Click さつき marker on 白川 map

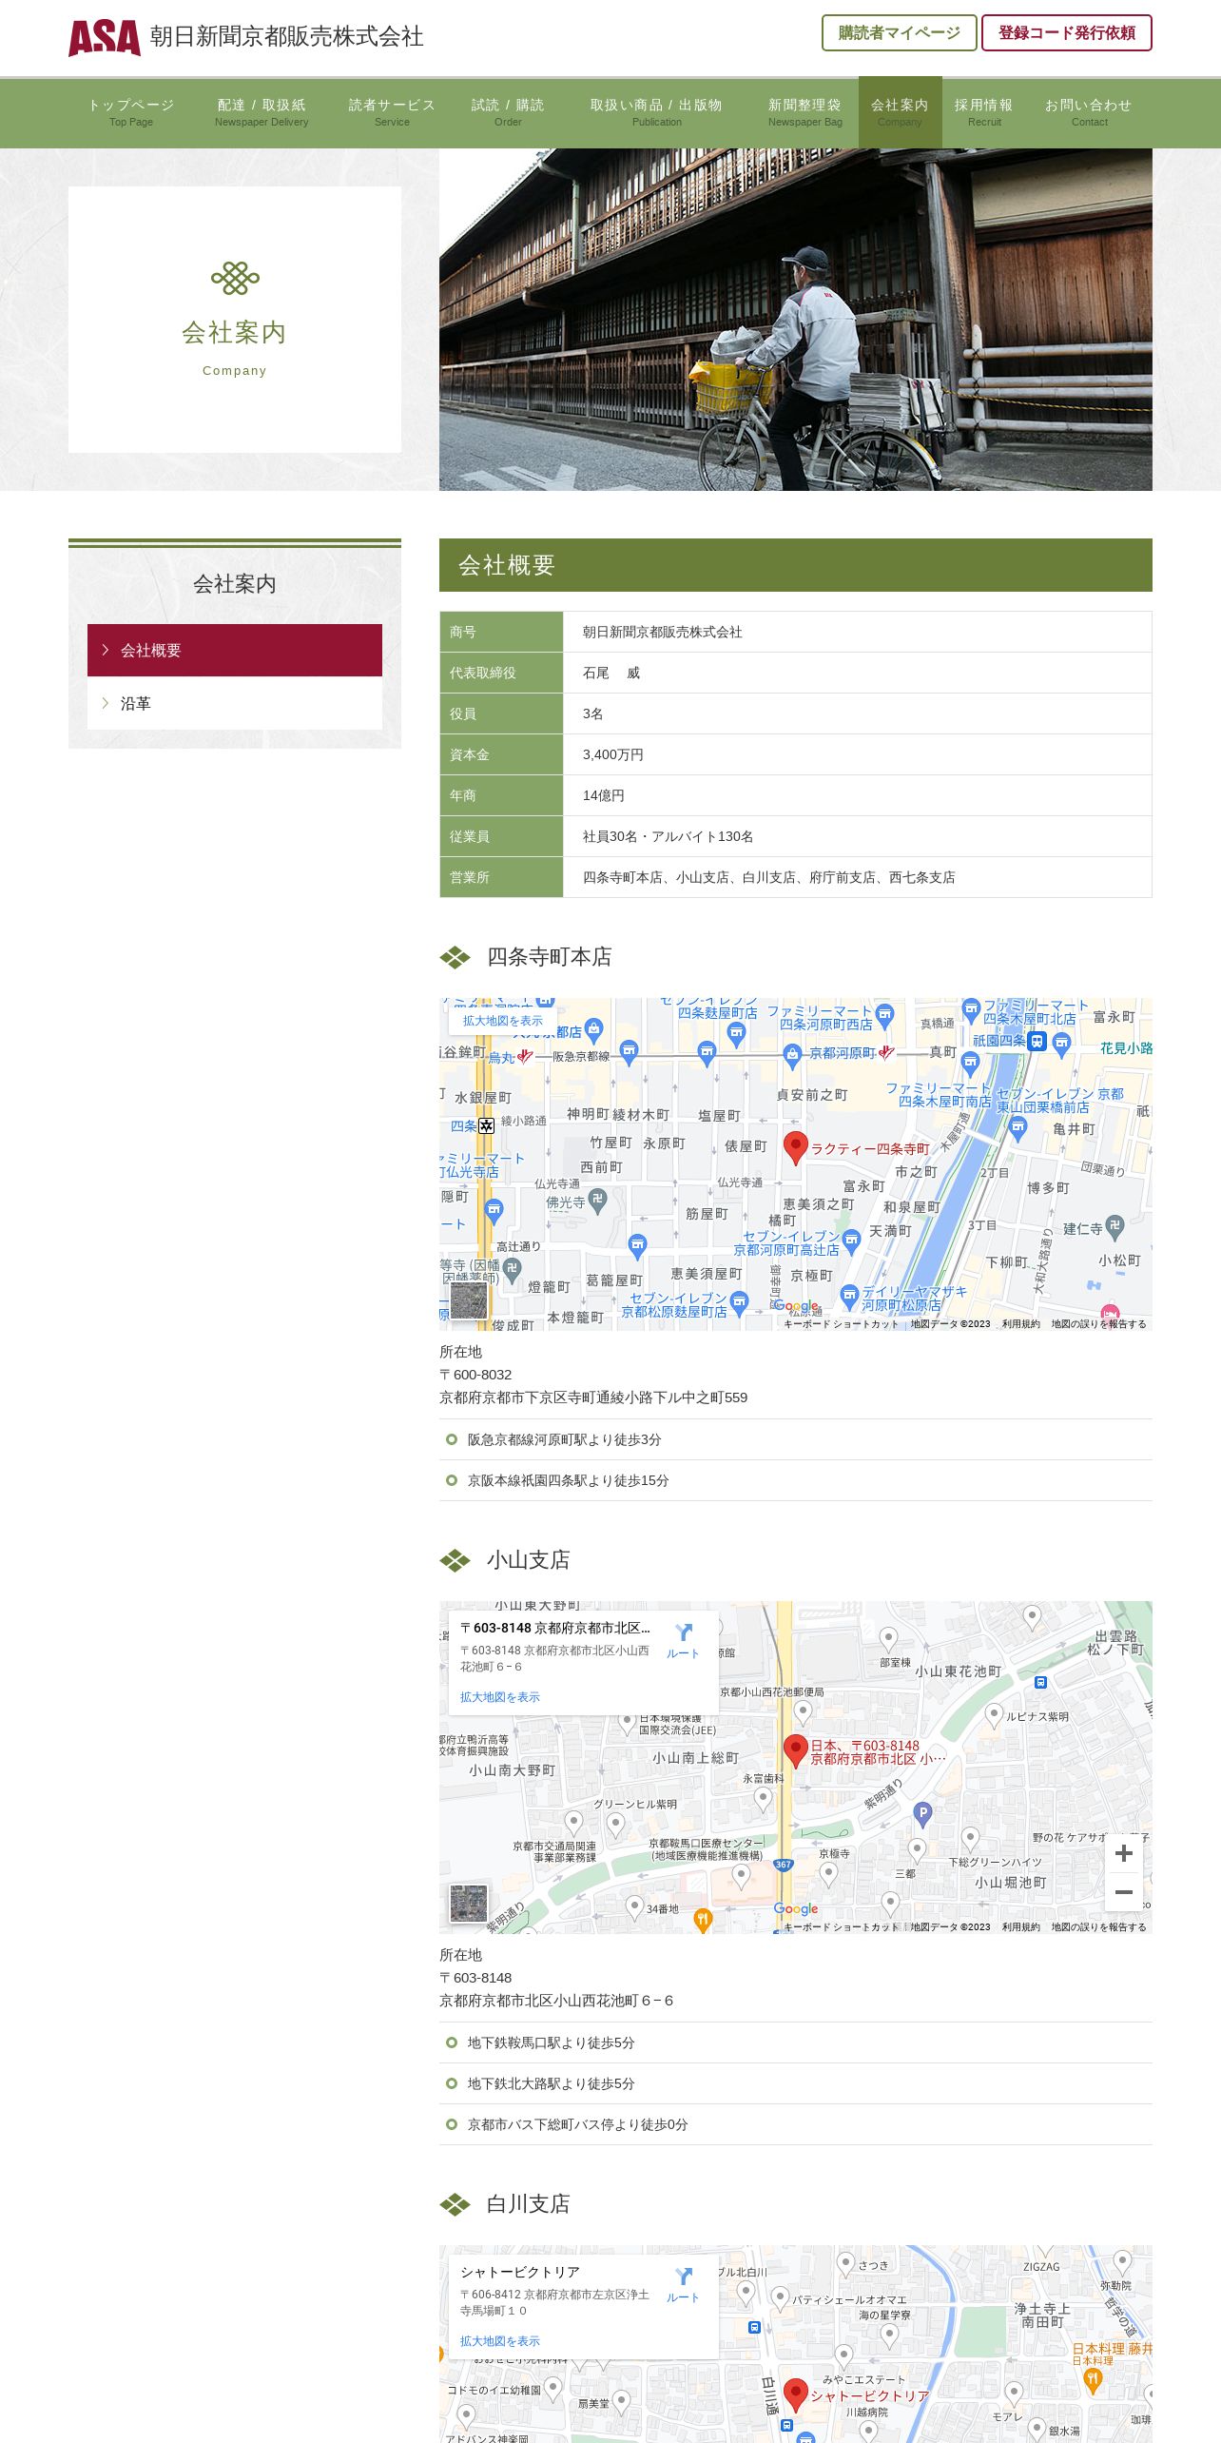[x=845, y=2263]
